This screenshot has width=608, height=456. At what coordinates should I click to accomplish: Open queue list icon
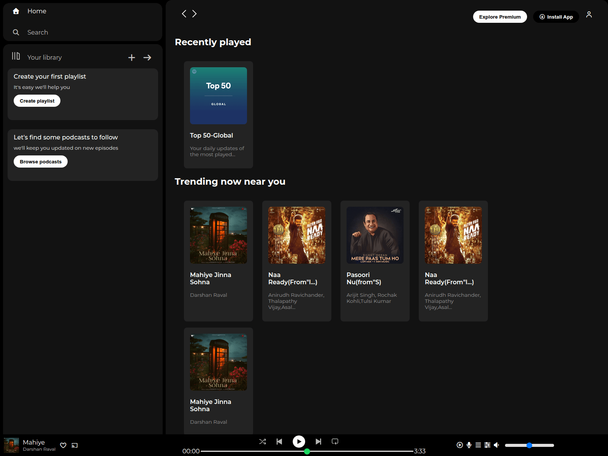pyautogui.click(x=478, y=445)
